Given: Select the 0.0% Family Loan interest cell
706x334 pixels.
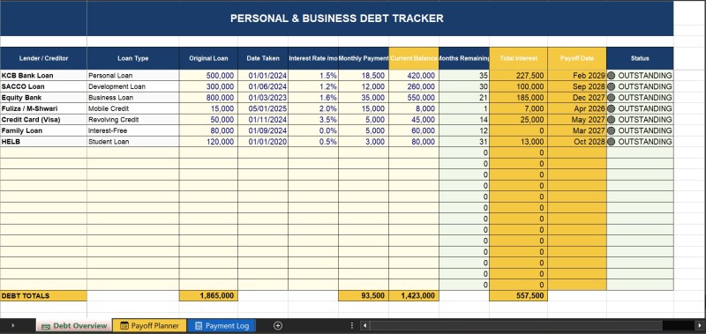Looking at the screenshot, I should click(x=313, y=130).
